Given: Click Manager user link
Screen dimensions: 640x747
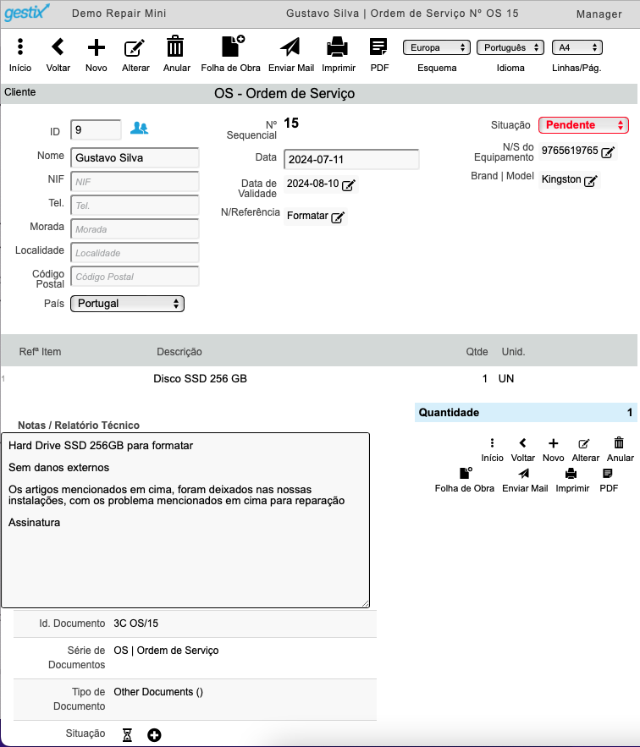Looking at the screenshot, I should pyautogui.click(x=599, y=14).
